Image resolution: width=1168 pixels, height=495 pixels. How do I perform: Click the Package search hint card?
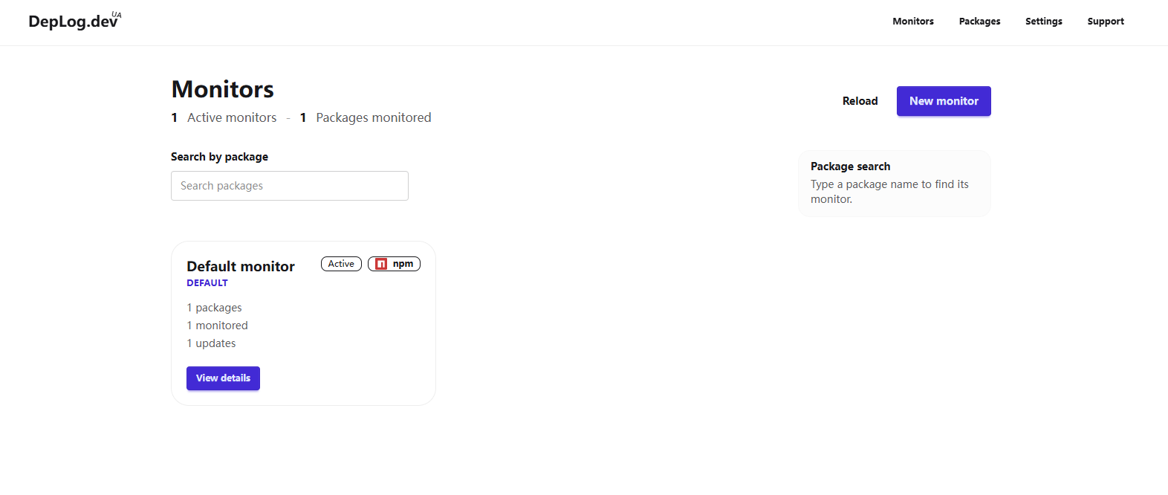894,184
